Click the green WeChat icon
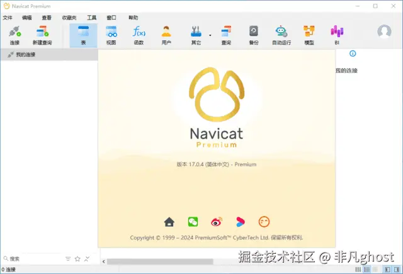This screenshot has width=403, height=274. click(x=193, y=222)
